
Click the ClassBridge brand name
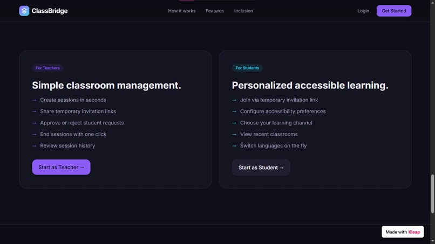[x=50, y=11]
